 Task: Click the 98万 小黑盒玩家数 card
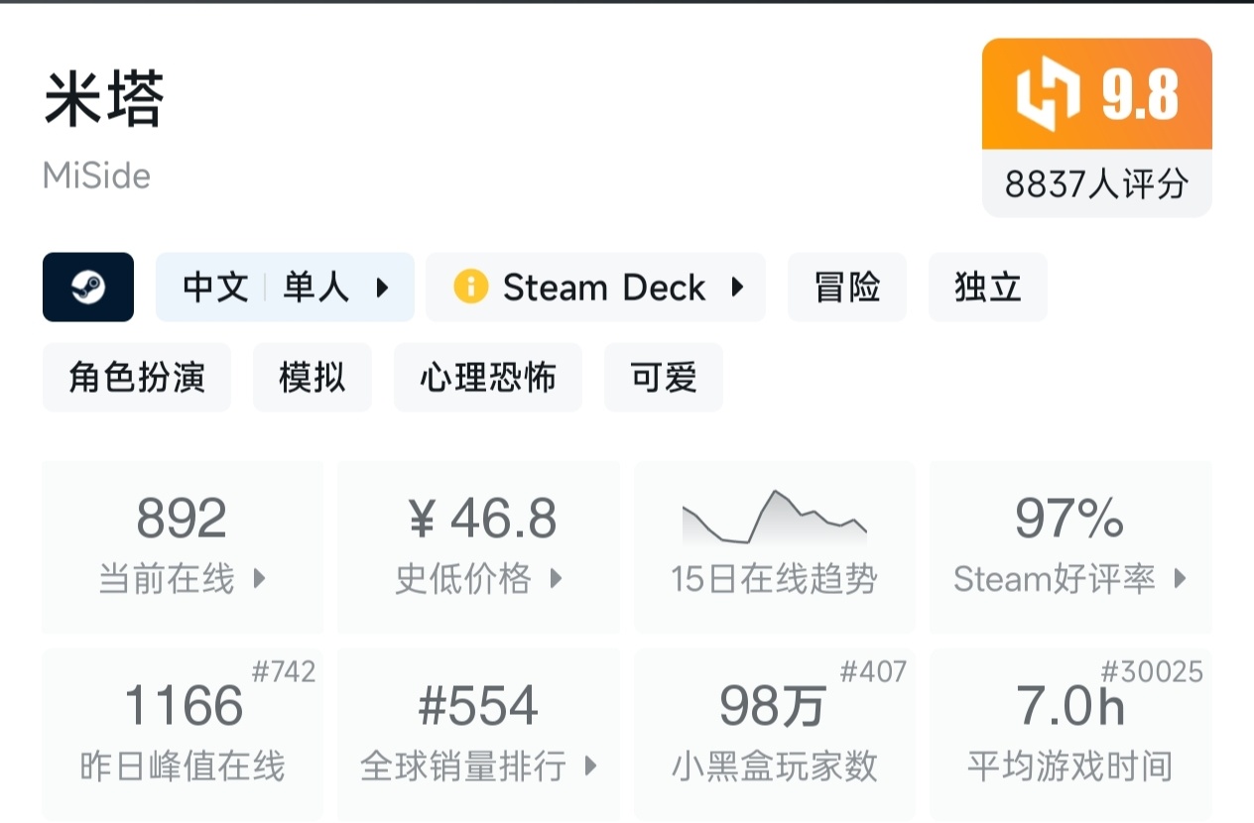tap(774, 734)
